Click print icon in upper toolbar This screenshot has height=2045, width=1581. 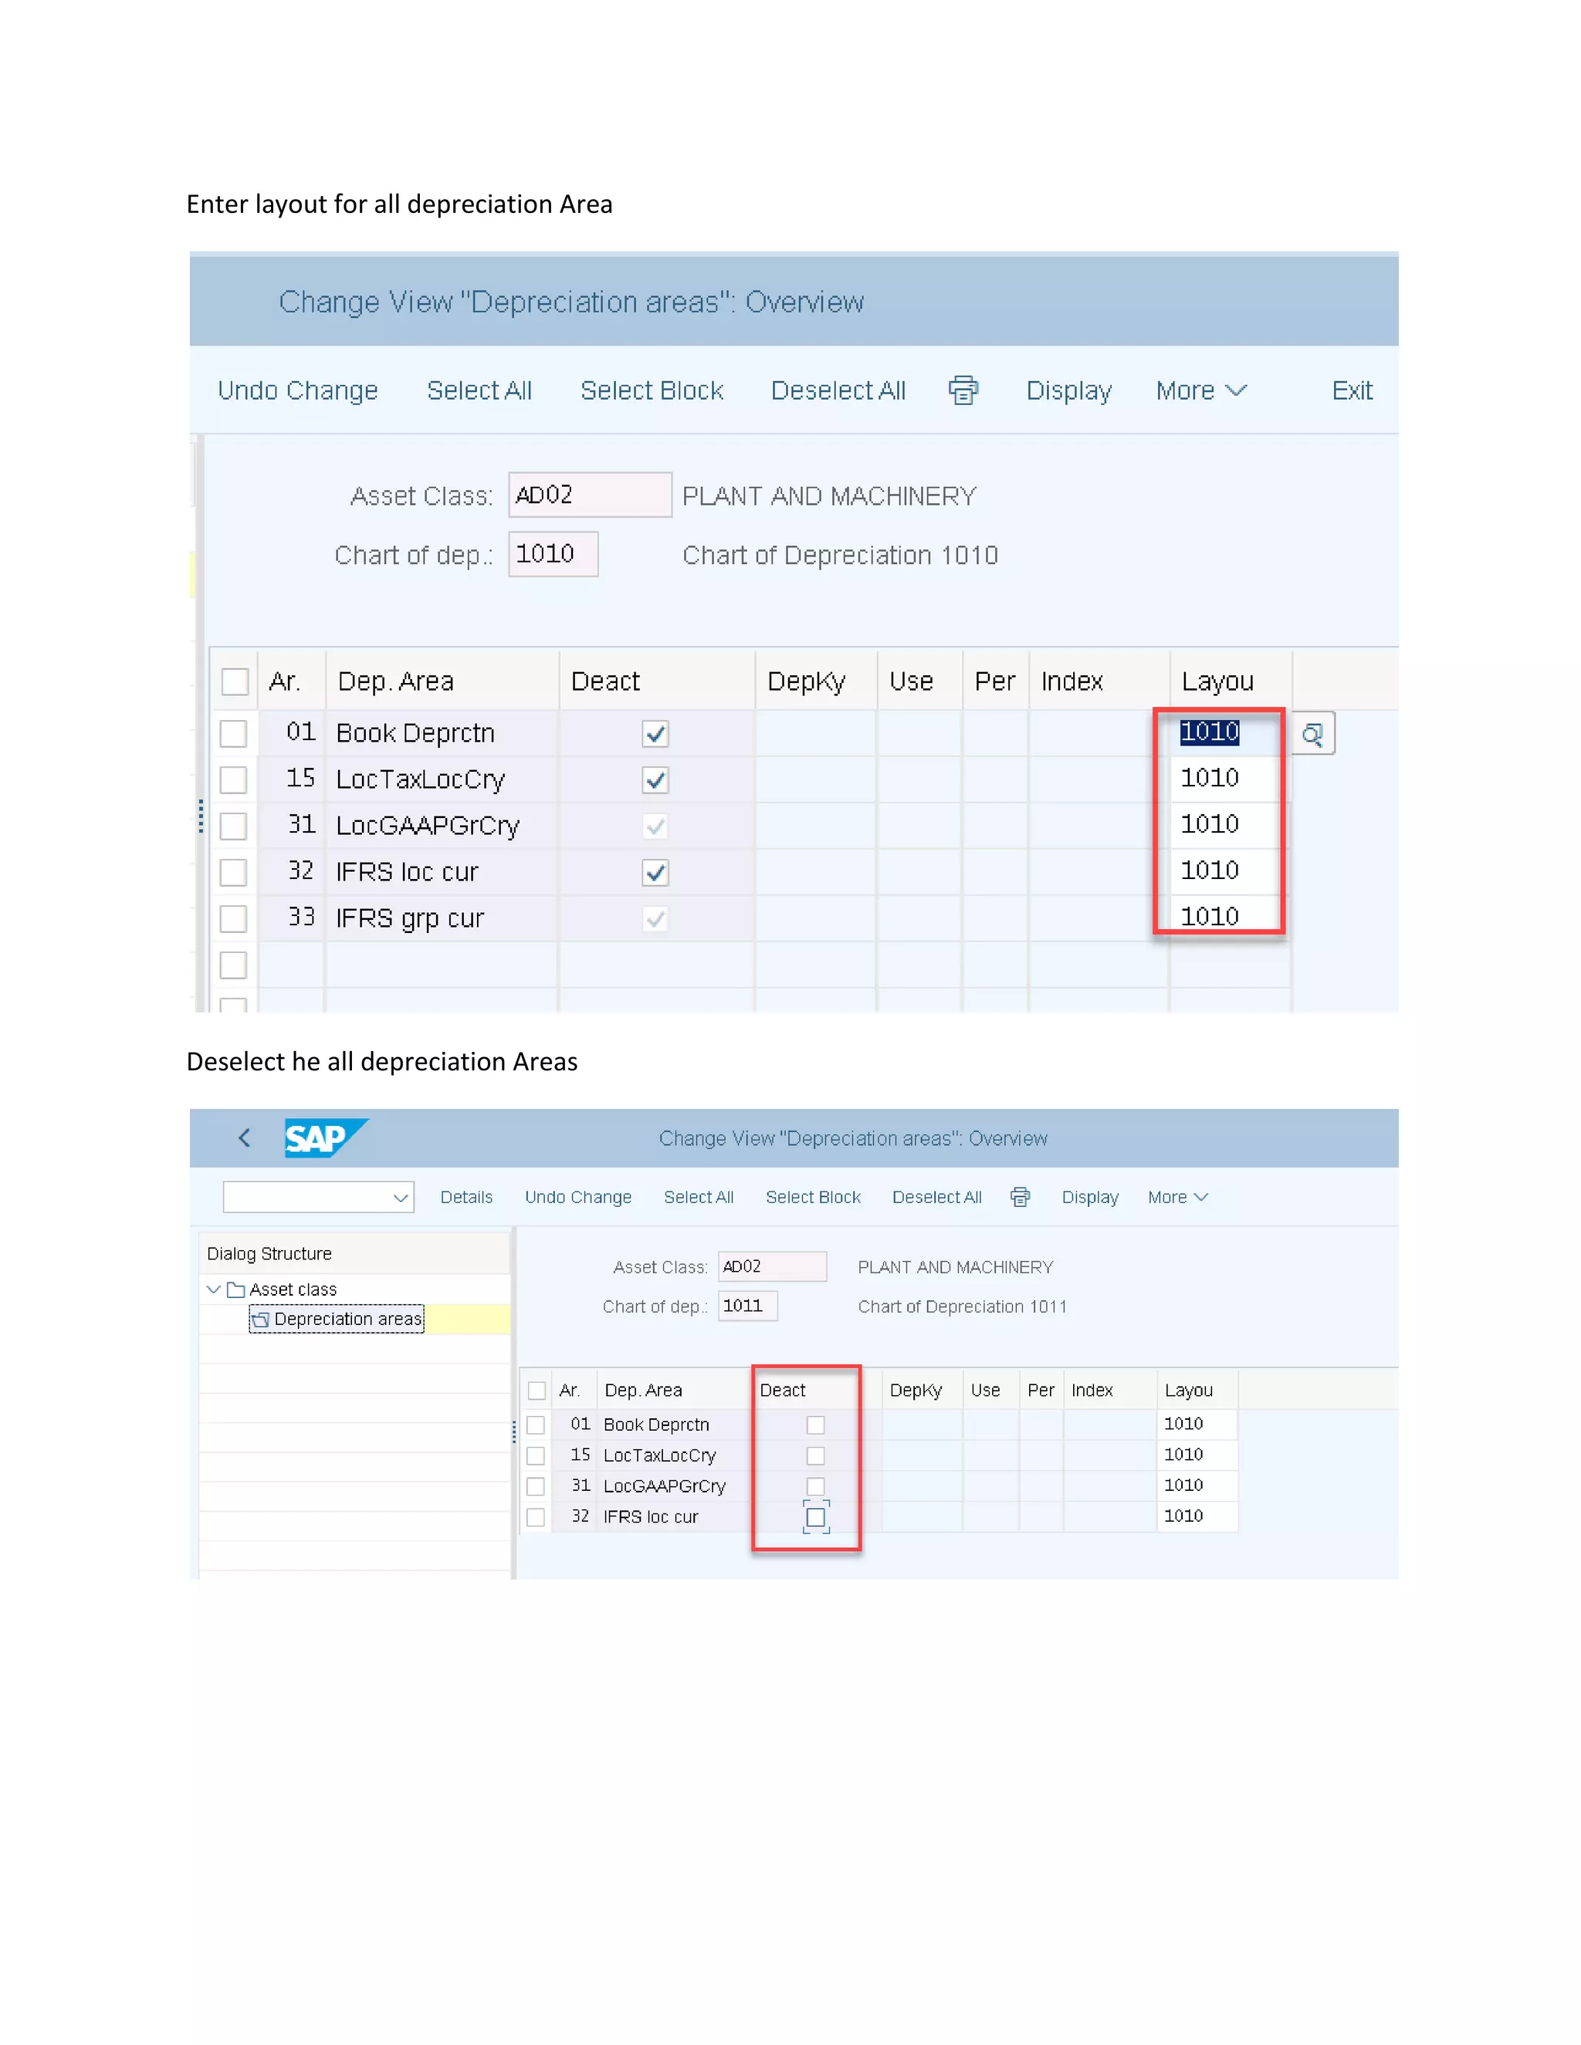pos(963,390)
